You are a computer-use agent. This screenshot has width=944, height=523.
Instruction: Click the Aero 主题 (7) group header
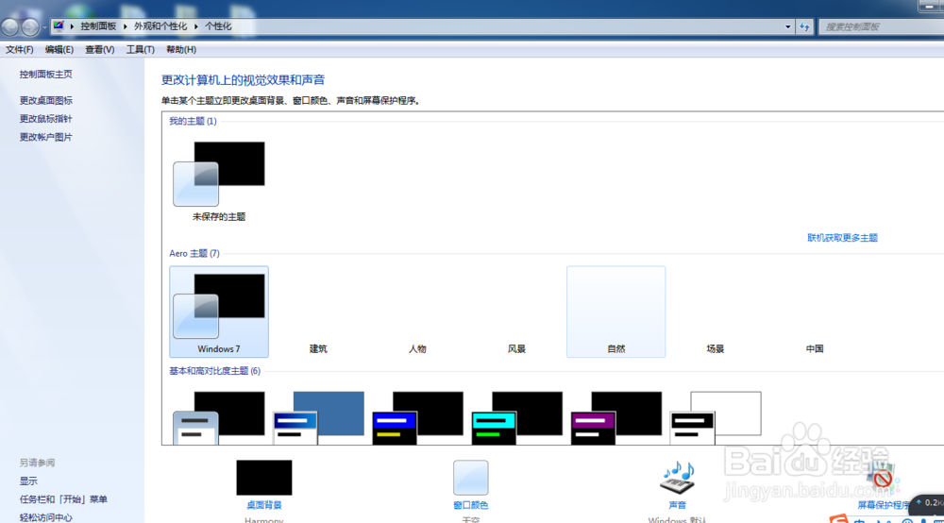tap(194, 253)
